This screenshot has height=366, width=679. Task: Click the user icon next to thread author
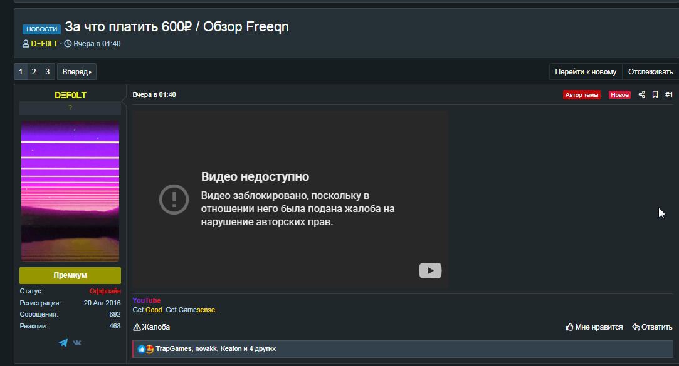click(26, 44)
